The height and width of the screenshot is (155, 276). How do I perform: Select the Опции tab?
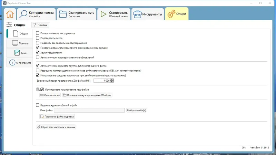(x=177, y=14)
